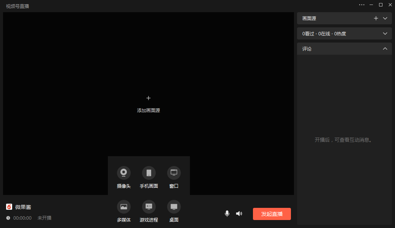This screenshot has height=228, width=395.
Task: Toggle adding a new source via the + beside 画面源
Action: pyautogui.click(x=376, y=18)
